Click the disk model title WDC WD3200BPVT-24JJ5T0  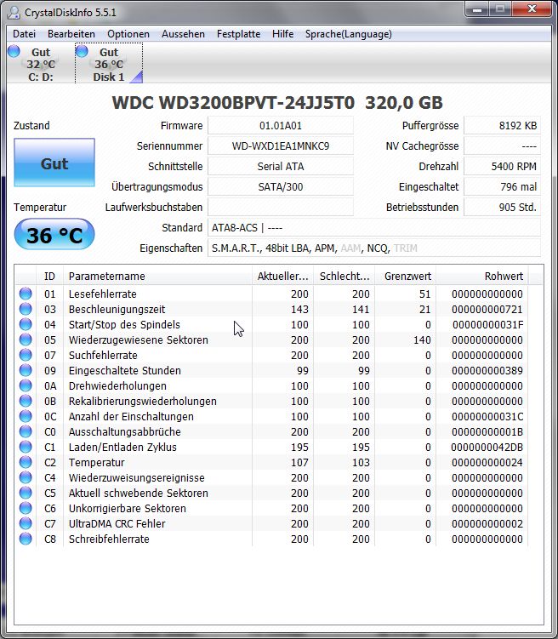tap(233, 102)
